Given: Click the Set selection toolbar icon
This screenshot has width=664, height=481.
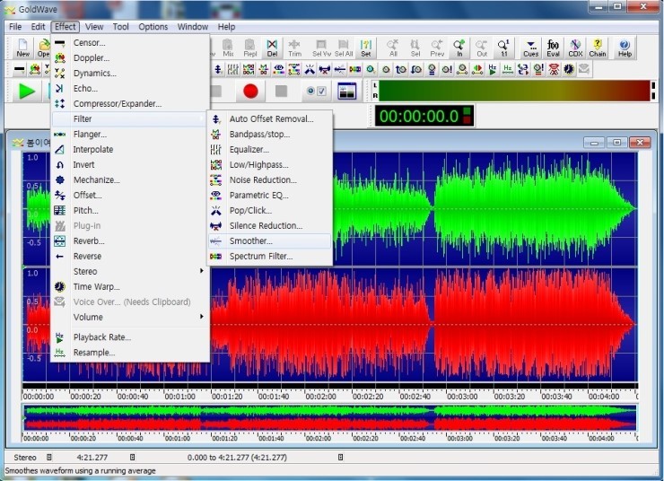Looking at the screenshot, I should point(366,47).
